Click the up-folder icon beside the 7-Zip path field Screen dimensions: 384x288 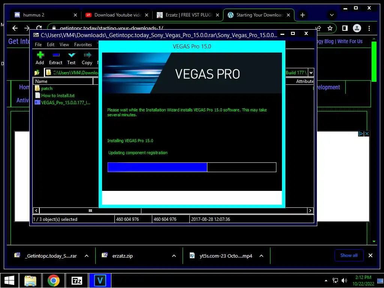(x=37, y=72)
